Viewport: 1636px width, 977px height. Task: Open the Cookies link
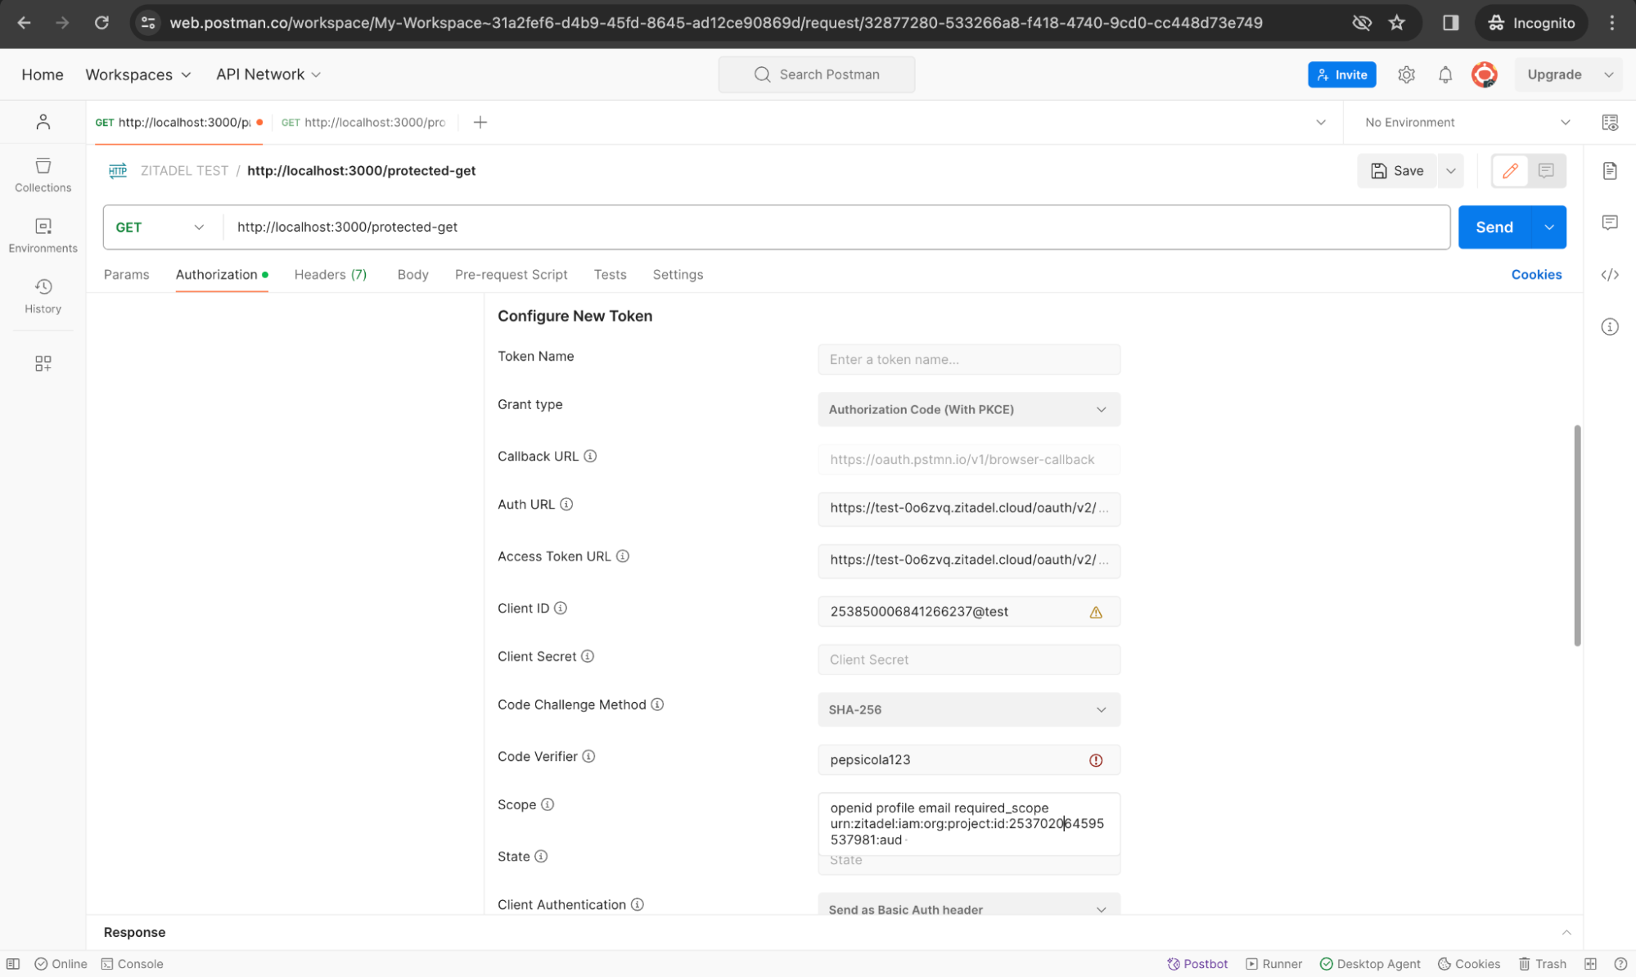1536,275
